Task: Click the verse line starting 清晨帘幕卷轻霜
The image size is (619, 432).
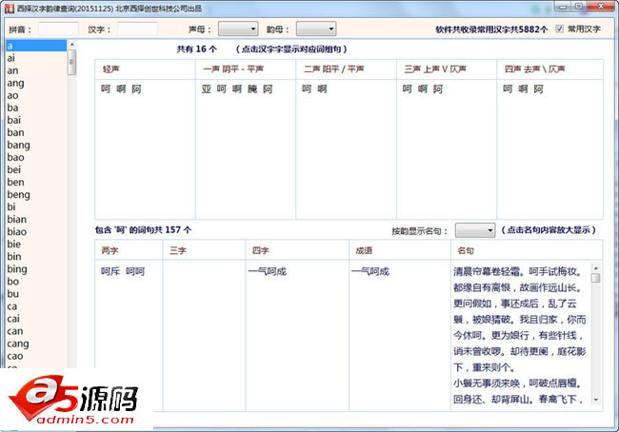Action: coord(518,271)
